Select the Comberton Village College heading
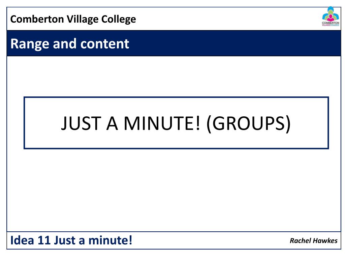This screenshot has height=259, width=345. tap(73, 19)
